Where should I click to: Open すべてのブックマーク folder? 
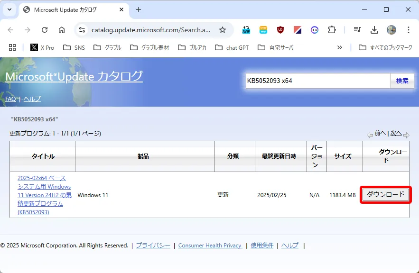click(x=385, y=47)
